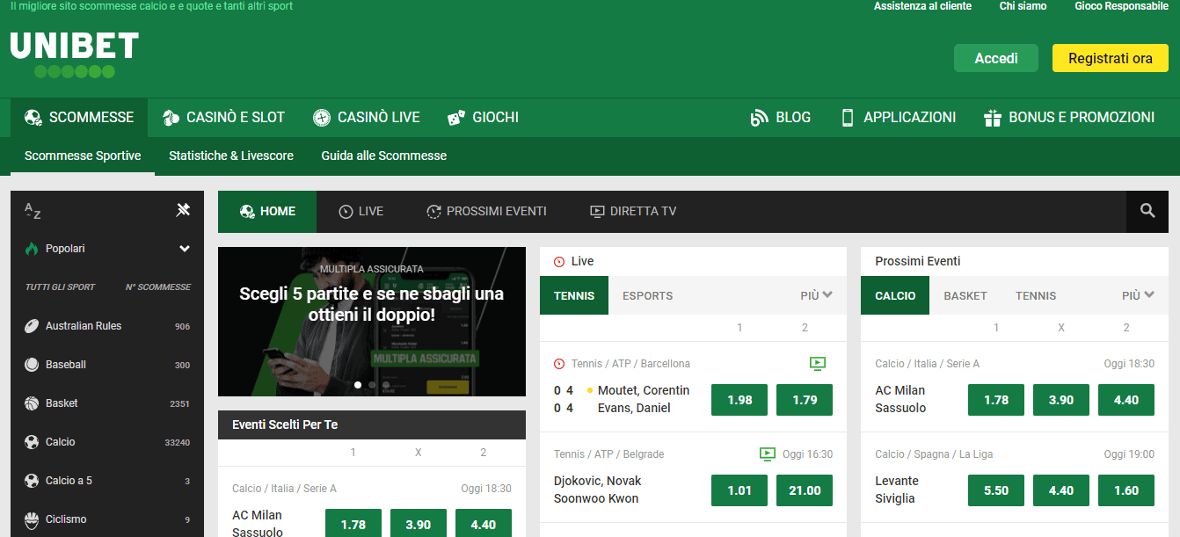Select the Diretta TV tab
Viewport: 1180px width, 537px height.
633,211
